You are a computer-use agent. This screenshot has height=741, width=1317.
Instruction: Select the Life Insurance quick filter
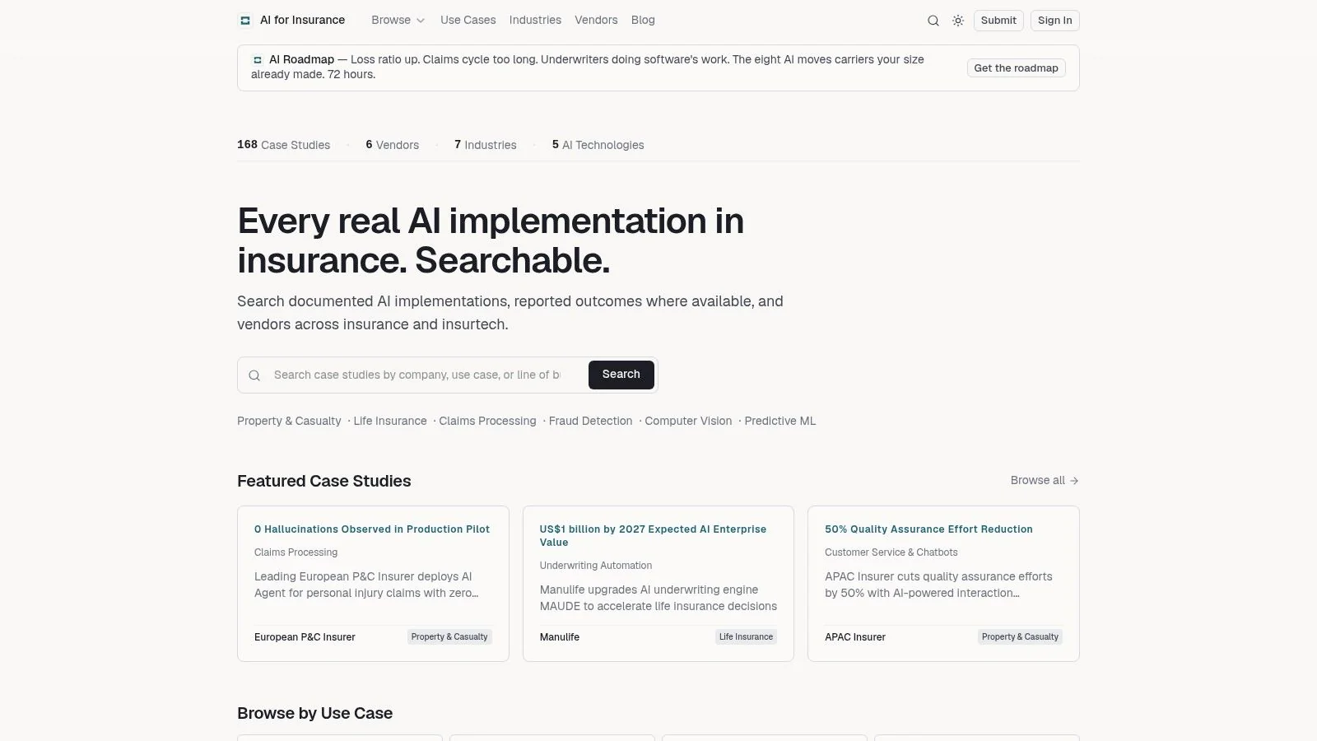[390, 422]
